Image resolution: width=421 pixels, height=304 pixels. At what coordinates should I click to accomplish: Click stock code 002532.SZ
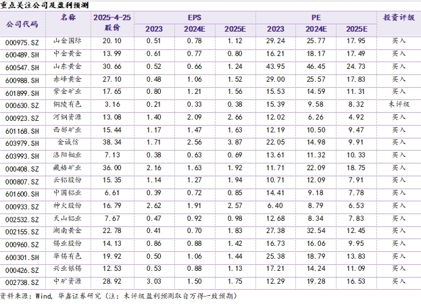(22, 220)
